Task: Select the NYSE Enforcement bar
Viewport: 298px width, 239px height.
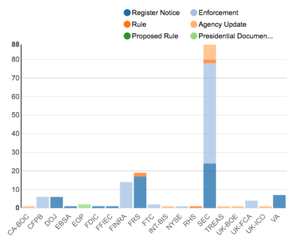Action: click(182, 207)
